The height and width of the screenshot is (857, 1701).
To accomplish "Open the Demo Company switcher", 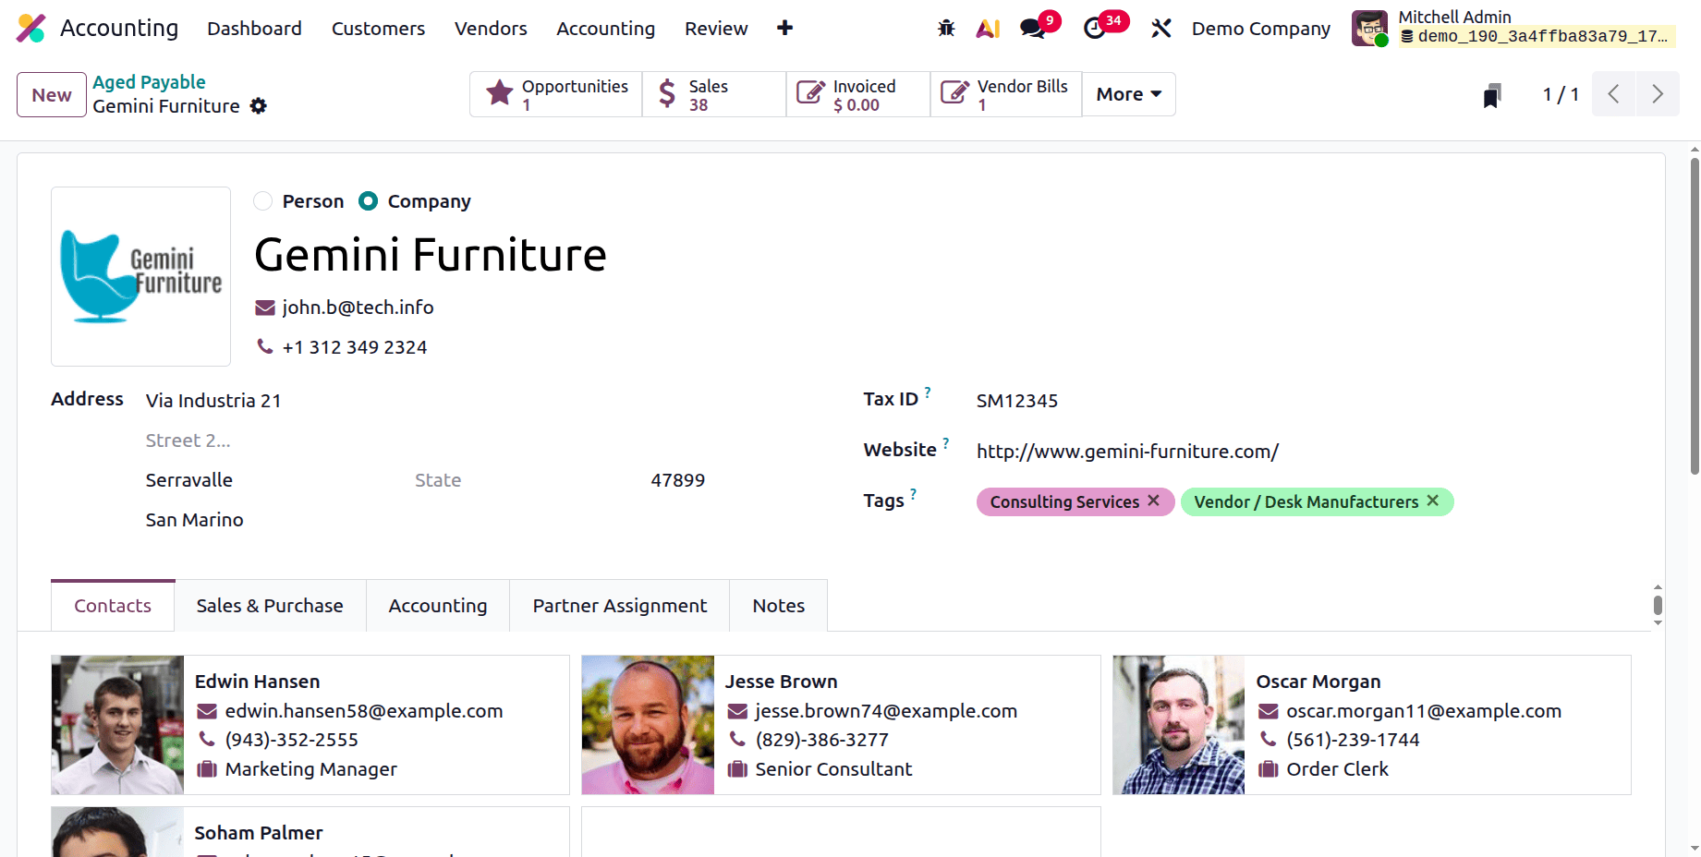I will 1260,29.
